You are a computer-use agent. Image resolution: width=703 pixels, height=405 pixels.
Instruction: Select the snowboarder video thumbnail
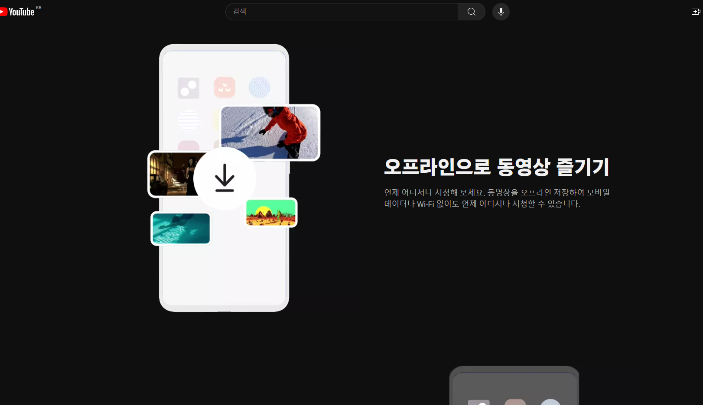pyautogui.click(x=270, y=133)
